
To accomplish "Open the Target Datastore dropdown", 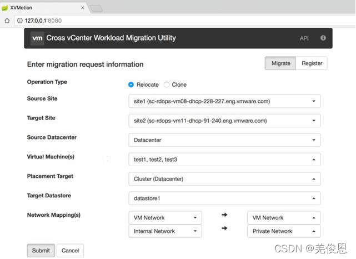I will [224, 198].
